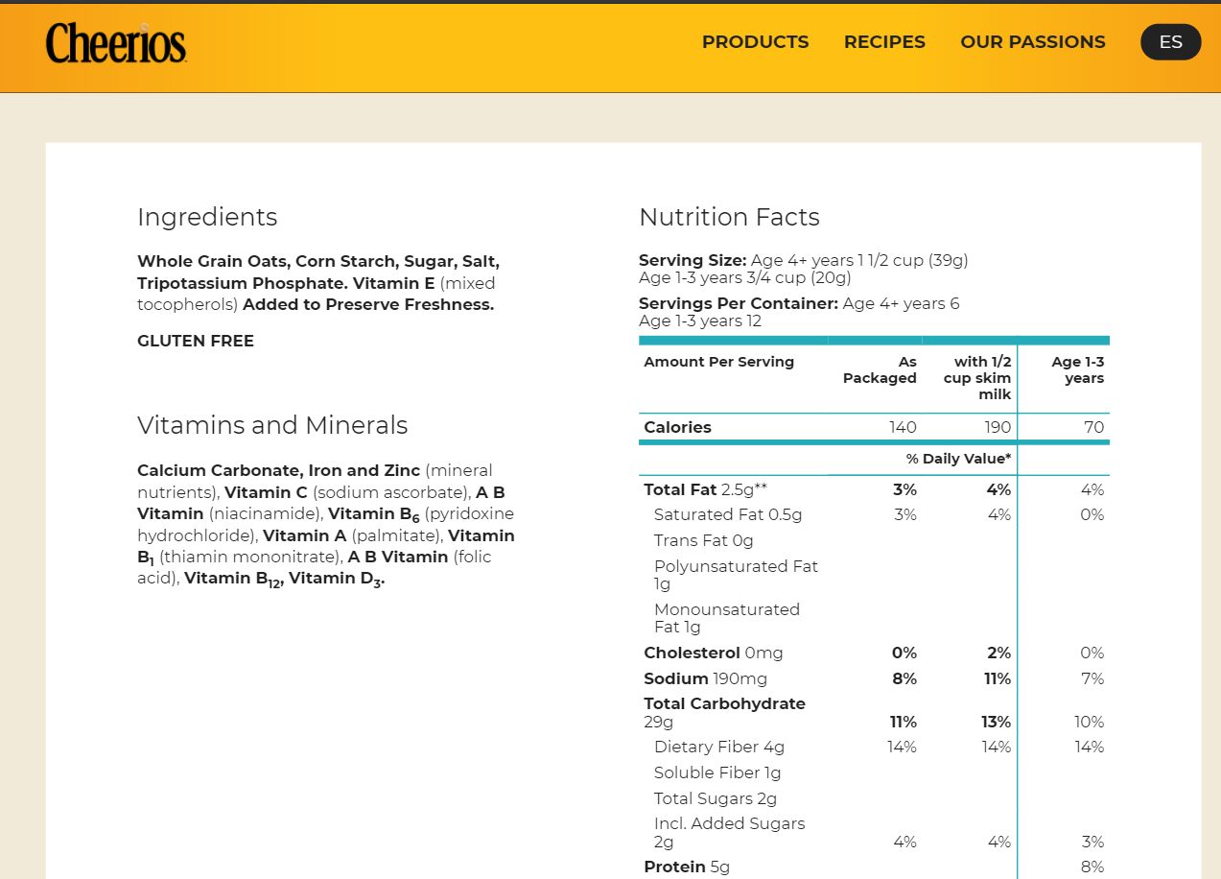Click the % Daily Value header
This screenshot has width=1221, height=879.
(x=958, y=459)
